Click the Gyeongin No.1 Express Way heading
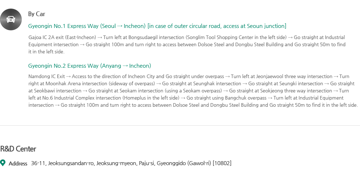The height and width of the screenshot is (173, 360). (157, 26)
